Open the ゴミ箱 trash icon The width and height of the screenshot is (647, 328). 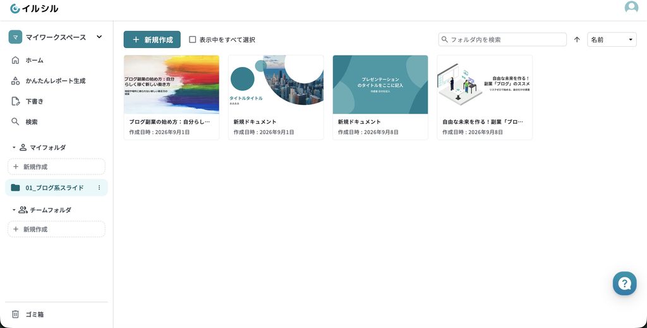(x=15, y=314)
